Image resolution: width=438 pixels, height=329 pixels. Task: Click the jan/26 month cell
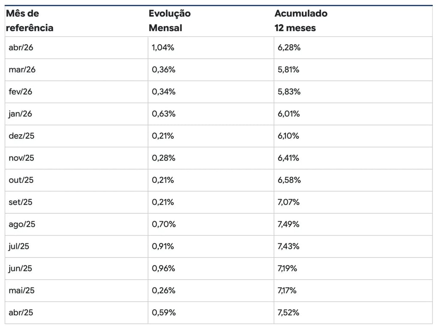click(21, 114)
